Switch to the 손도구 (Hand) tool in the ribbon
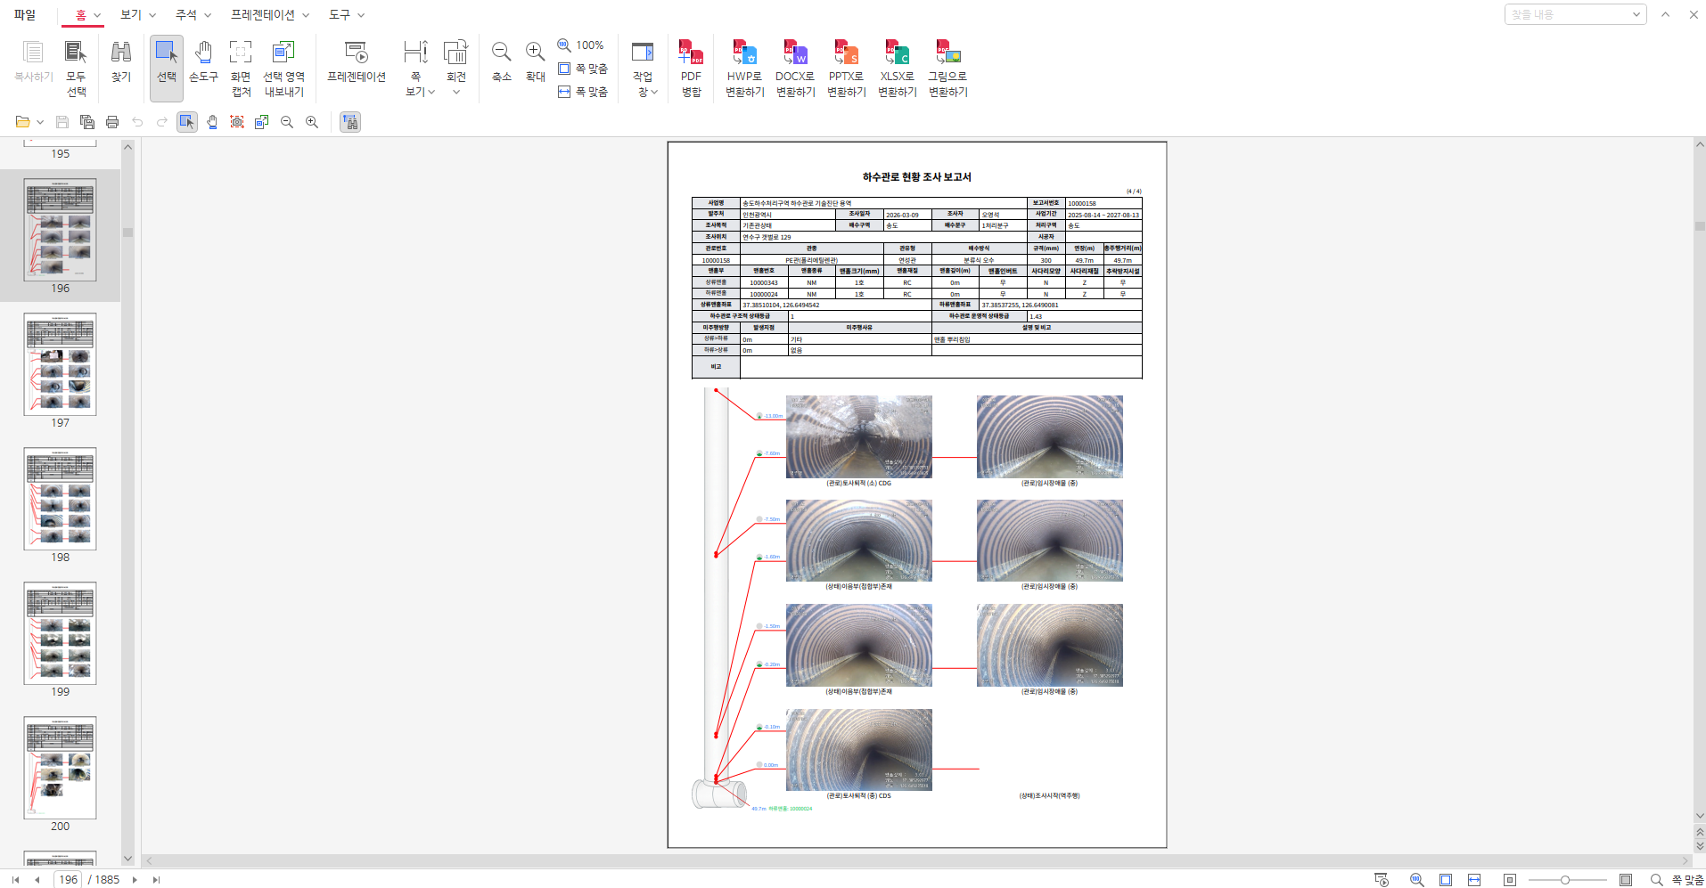Screen dimensions: 1706x888 click(x=203, y=62)
